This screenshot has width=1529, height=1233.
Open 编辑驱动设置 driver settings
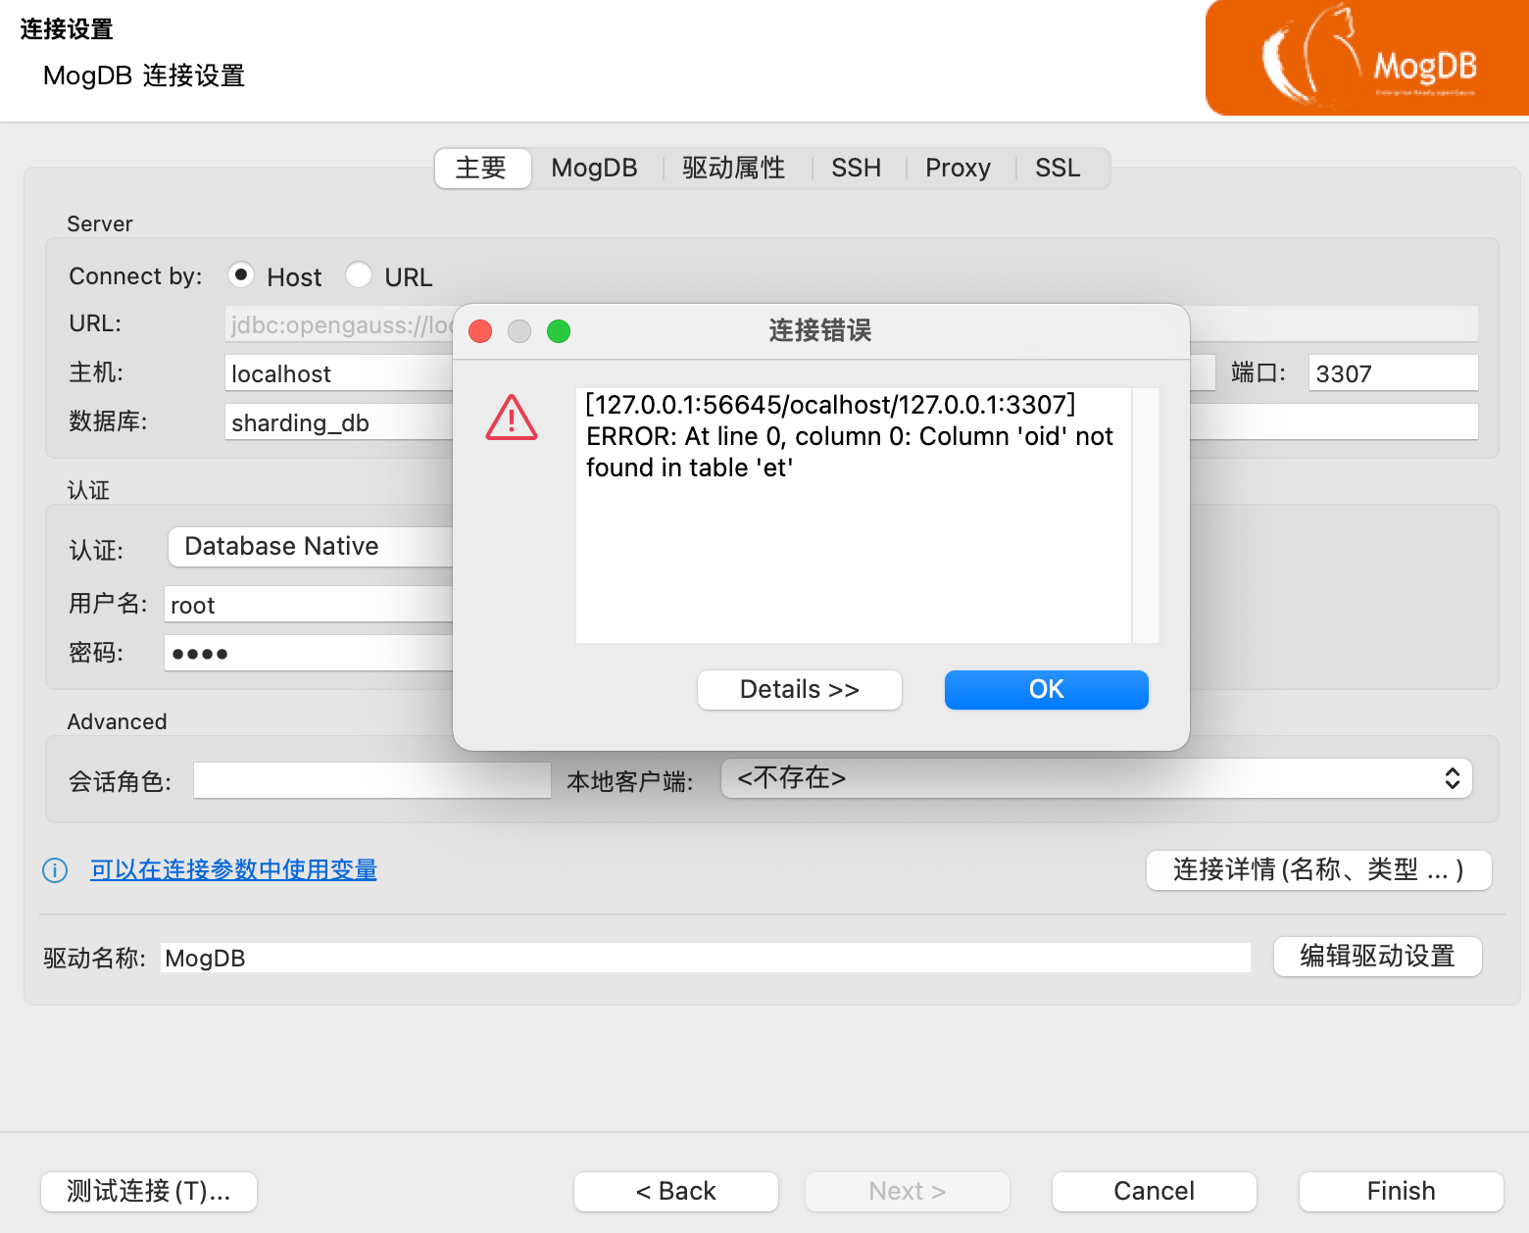tap(1377, 958)
